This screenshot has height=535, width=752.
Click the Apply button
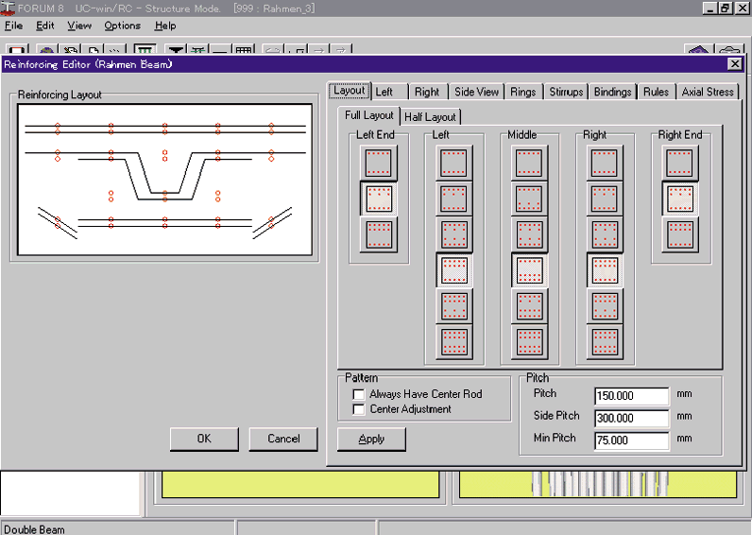pos(371,439)
